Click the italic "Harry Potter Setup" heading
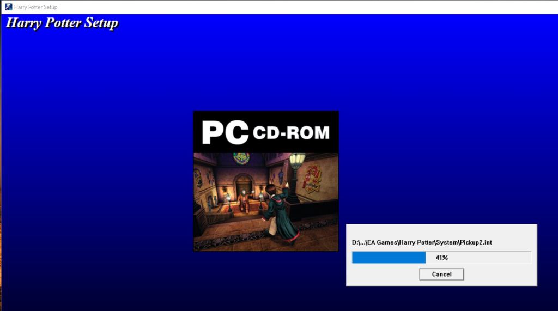The height and width of the screenshot is (311, 558). click(62, 23)
